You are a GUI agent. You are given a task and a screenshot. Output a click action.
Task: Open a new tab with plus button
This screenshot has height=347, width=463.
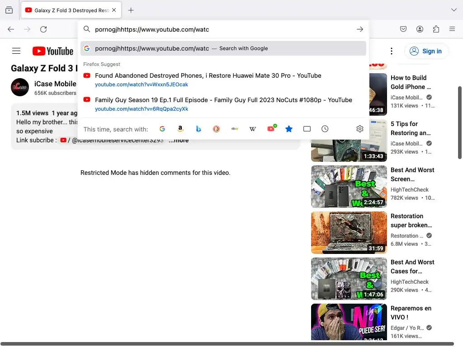(131, 10)
